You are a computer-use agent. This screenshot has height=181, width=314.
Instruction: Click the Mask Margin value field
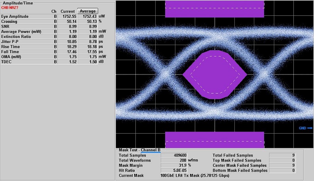(174, 165)
